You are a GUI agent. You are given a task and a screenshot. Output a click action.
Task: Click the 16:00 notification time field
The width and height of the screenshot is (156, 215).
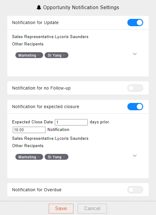coord(29,130)
